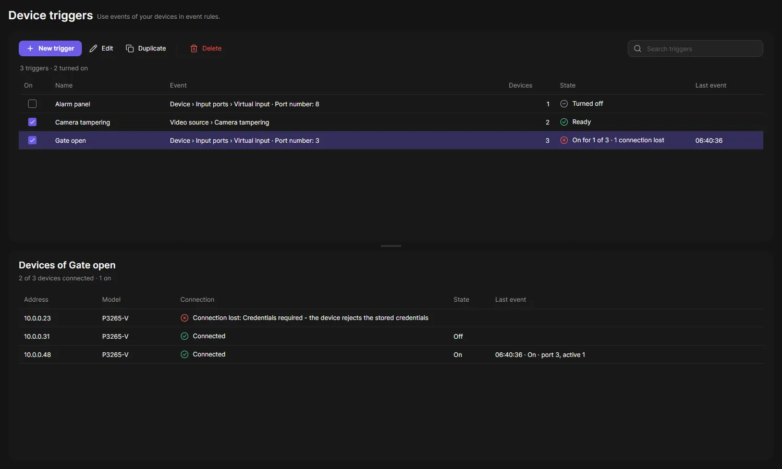Click the New trigger button
This screenshot has width=782, height=469.
[50, 48]
